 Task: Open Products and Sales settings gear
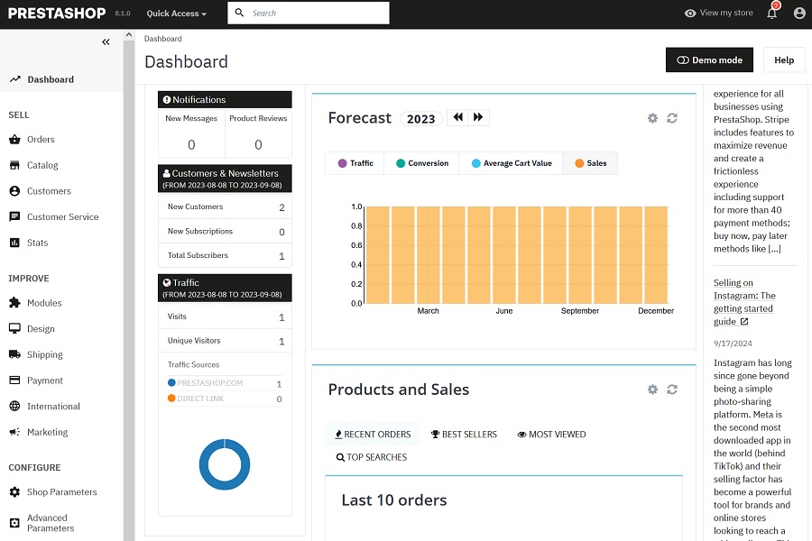[652, 390]
